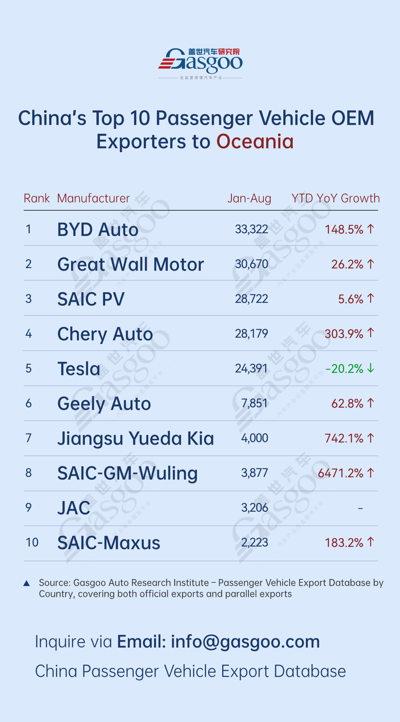This screenshot has height=722, width=400.
Task: Click the Rank column header
Action: coord(37,198)
